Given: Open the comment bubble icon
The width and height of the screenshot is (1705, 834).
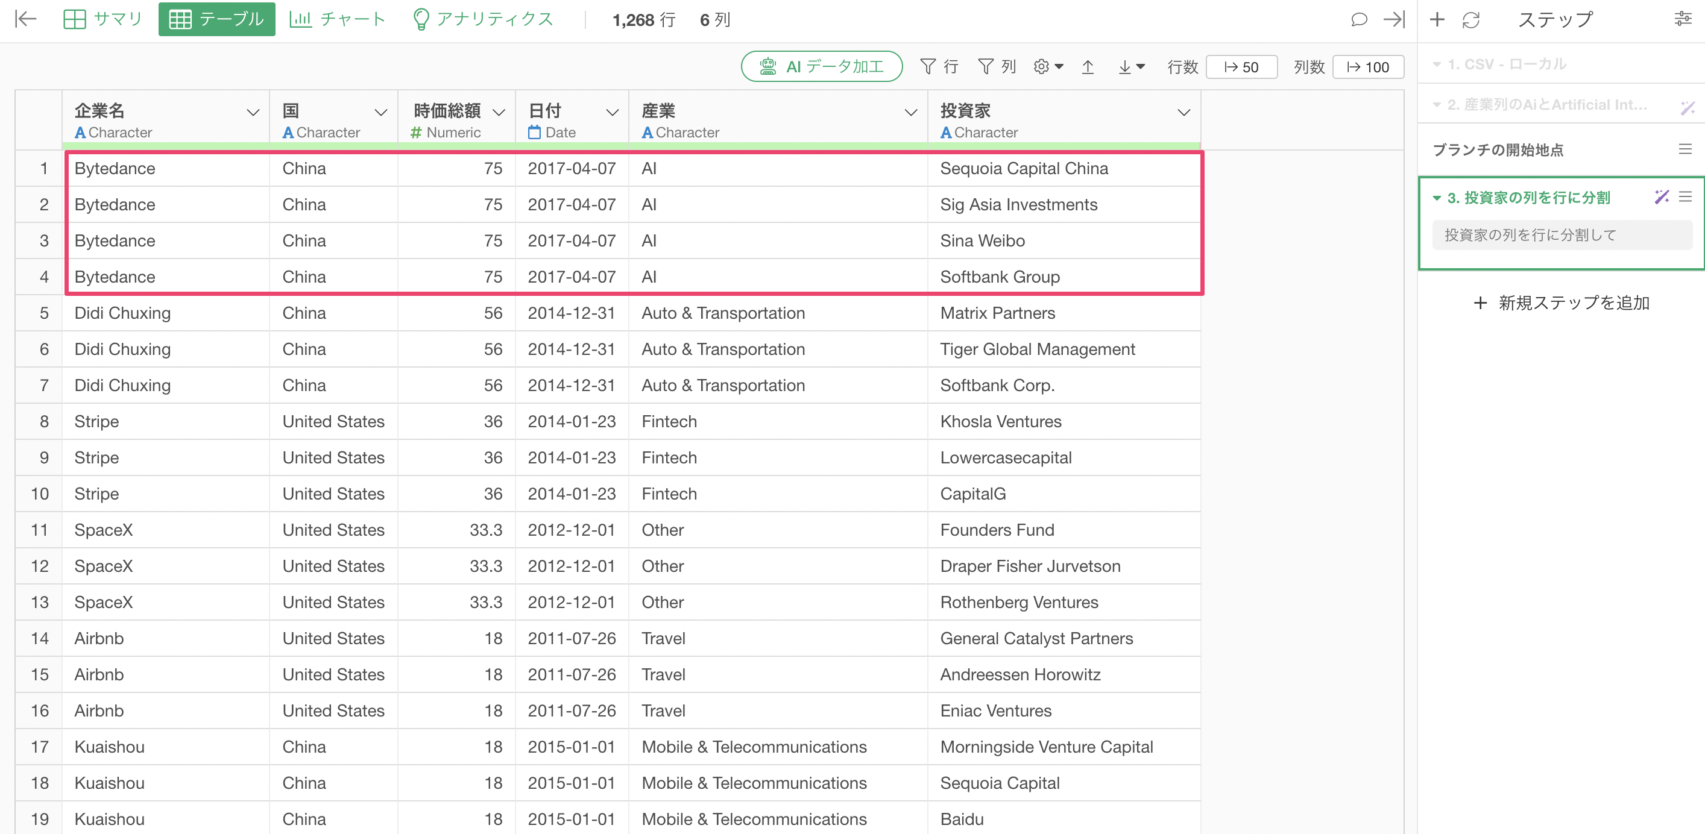Looking at the screenshot, I should 1358,19.
